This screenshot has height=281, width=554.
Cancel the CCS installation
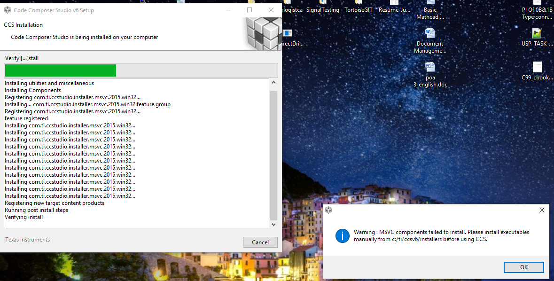(x=260, y=242)
